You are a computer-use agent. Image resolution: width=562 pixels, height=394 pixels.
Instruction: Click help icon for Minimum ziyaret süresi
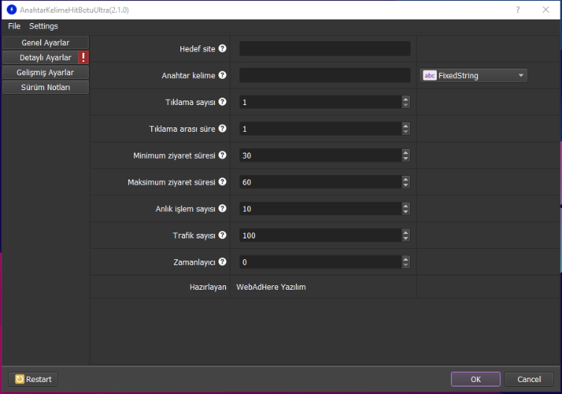pos(222,156)
